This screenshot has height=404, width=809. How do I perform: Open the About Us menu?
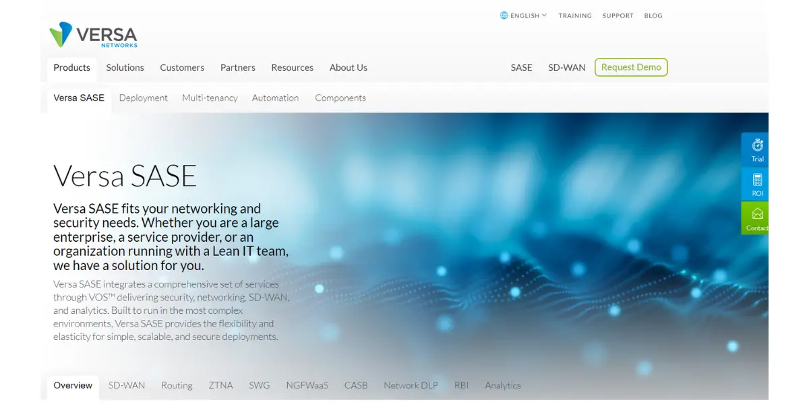(349, 67)
